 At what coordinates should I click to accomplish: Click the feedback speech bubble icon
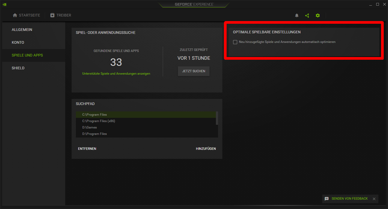tap(327, 199)
